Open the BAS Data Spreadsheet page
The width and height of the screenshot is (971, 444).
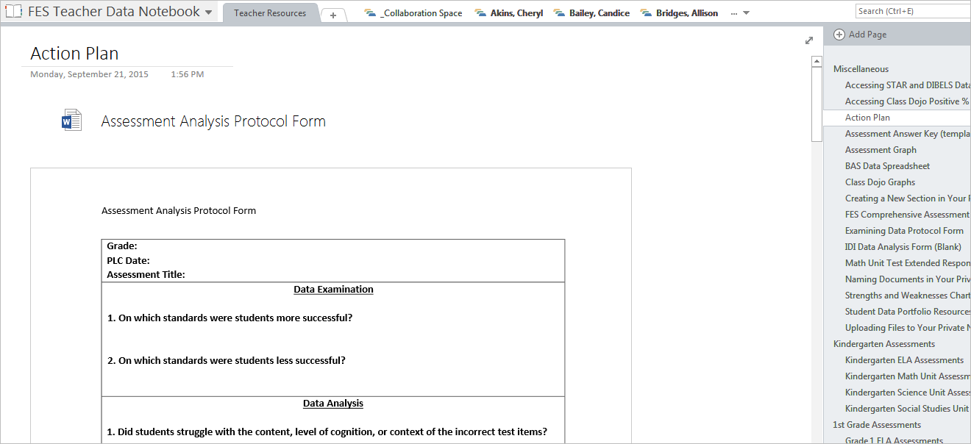(x=887, y=166)
